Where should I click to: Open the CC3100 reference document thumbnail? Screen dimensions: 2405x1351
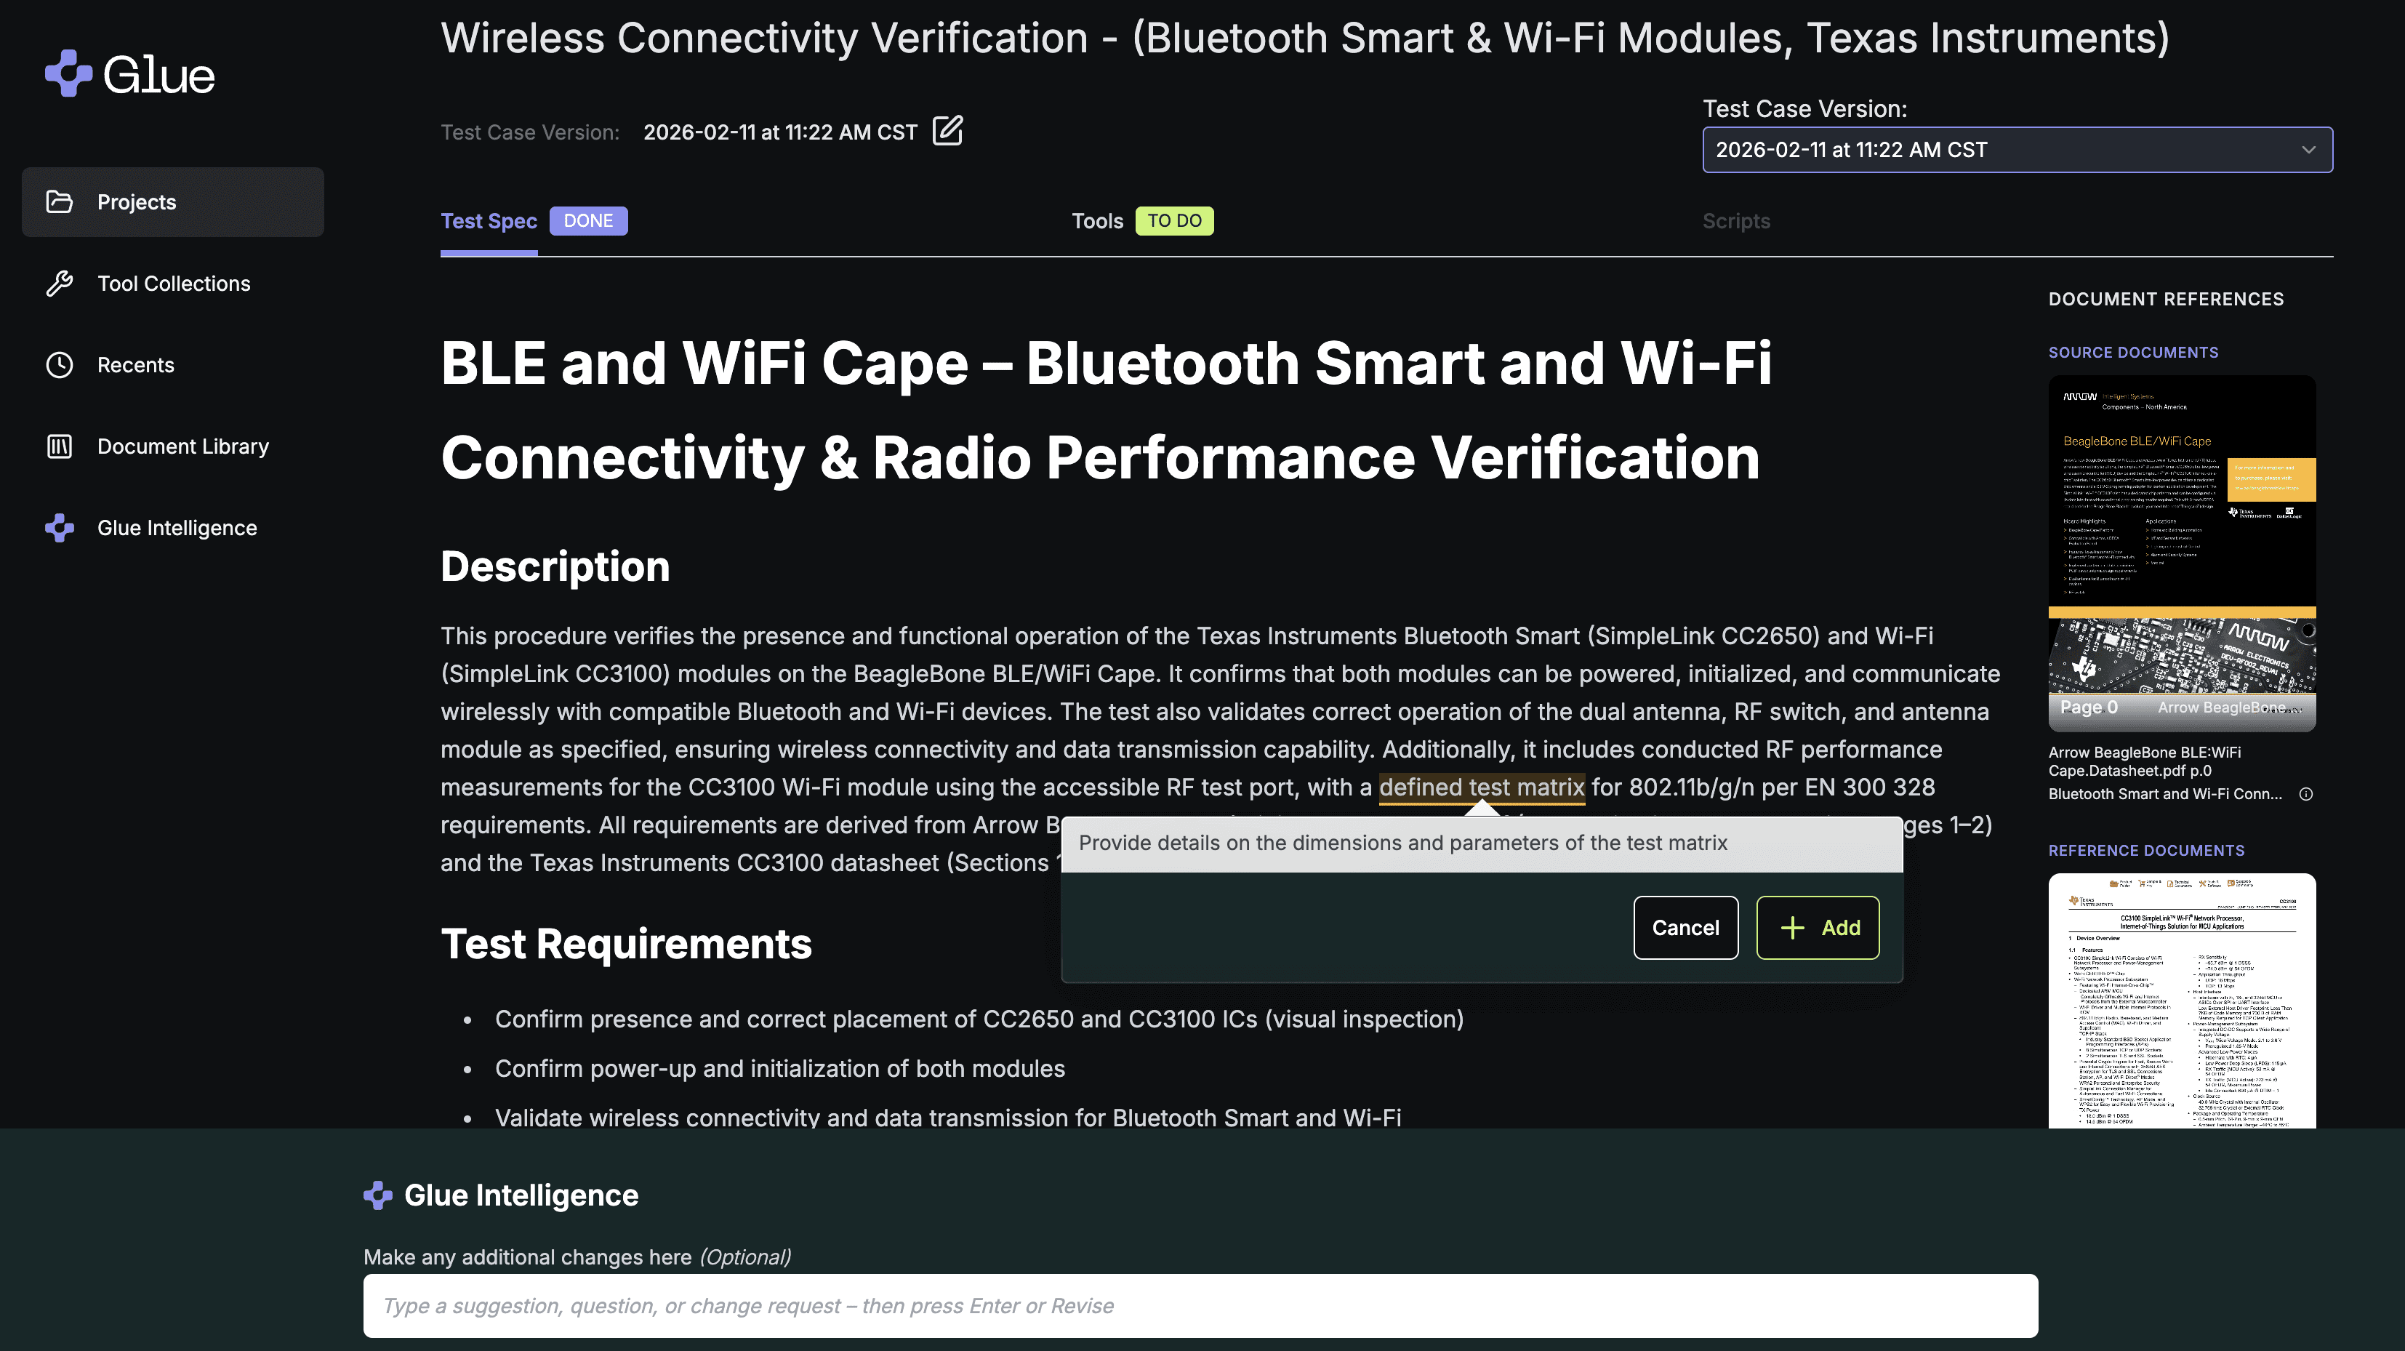2181,1001
